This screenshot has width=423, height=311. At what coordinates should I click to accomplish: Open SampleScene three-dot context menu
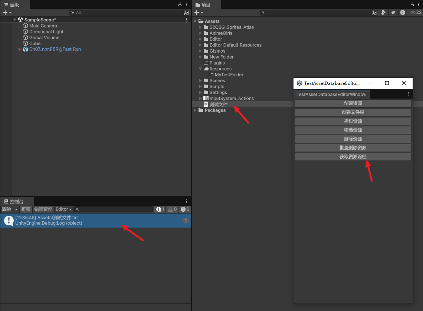[186, 20]
